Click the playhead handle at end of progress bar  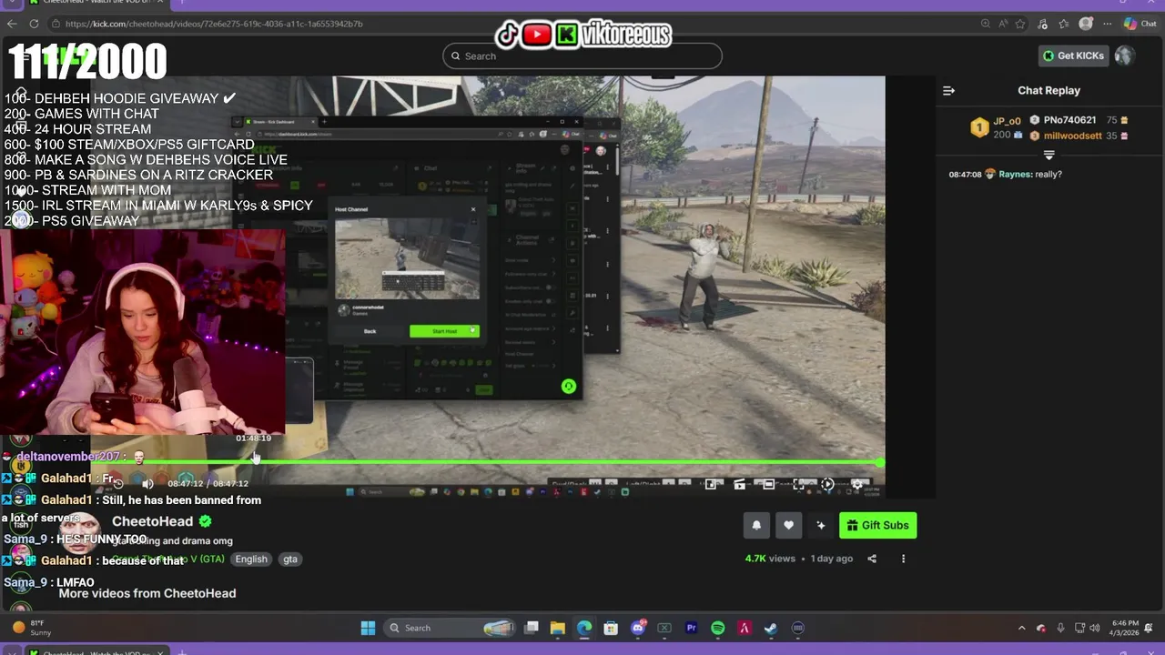(x=880, y=462)
